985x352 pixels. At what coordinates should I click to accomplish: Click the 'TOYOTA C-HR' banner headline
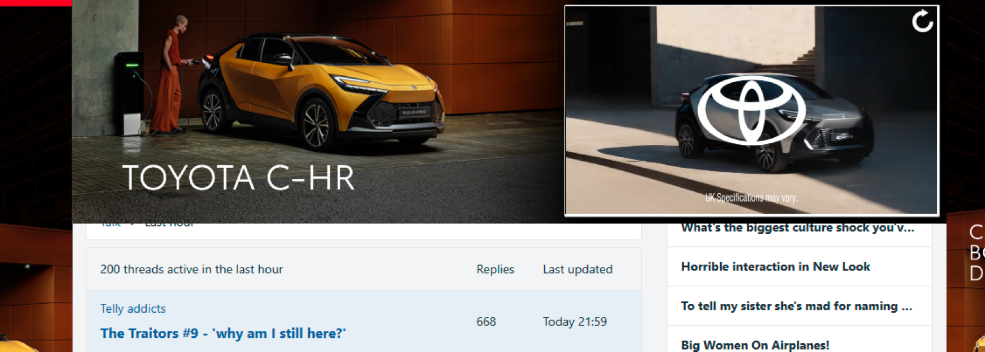pyautogui.click(x=239, y=178)
